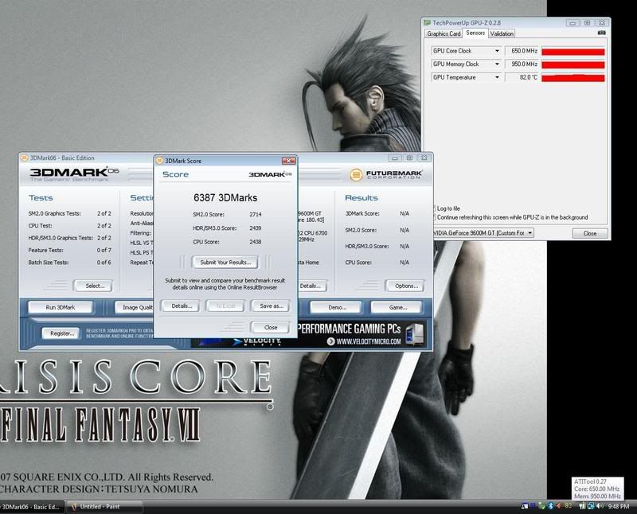Open the Bluetooth tray icon
The height and width of the screenshot is (514, 637).
point(551,506)
